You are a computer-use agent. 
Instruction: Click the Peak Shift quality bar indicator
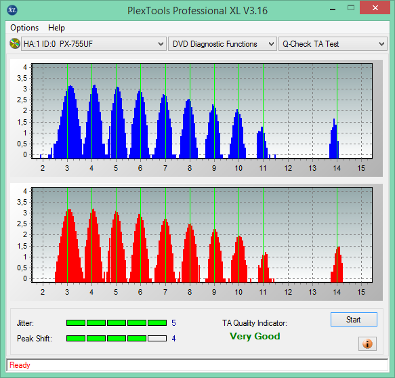117,338
